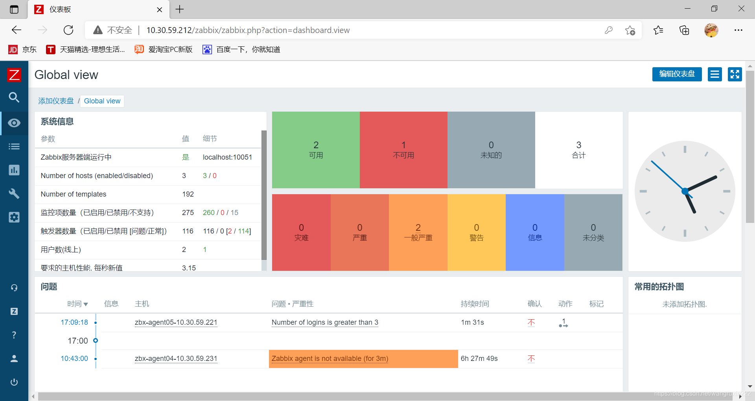Open the sidebar search magnifier
Image resolution: width=755 pixels, height=401 pixels.
(14, 97)
